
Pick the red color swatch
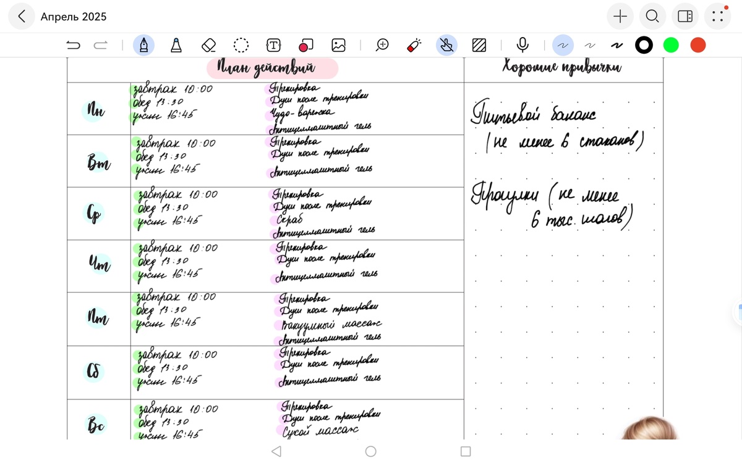pyautogui.click(x=698, y=45)
